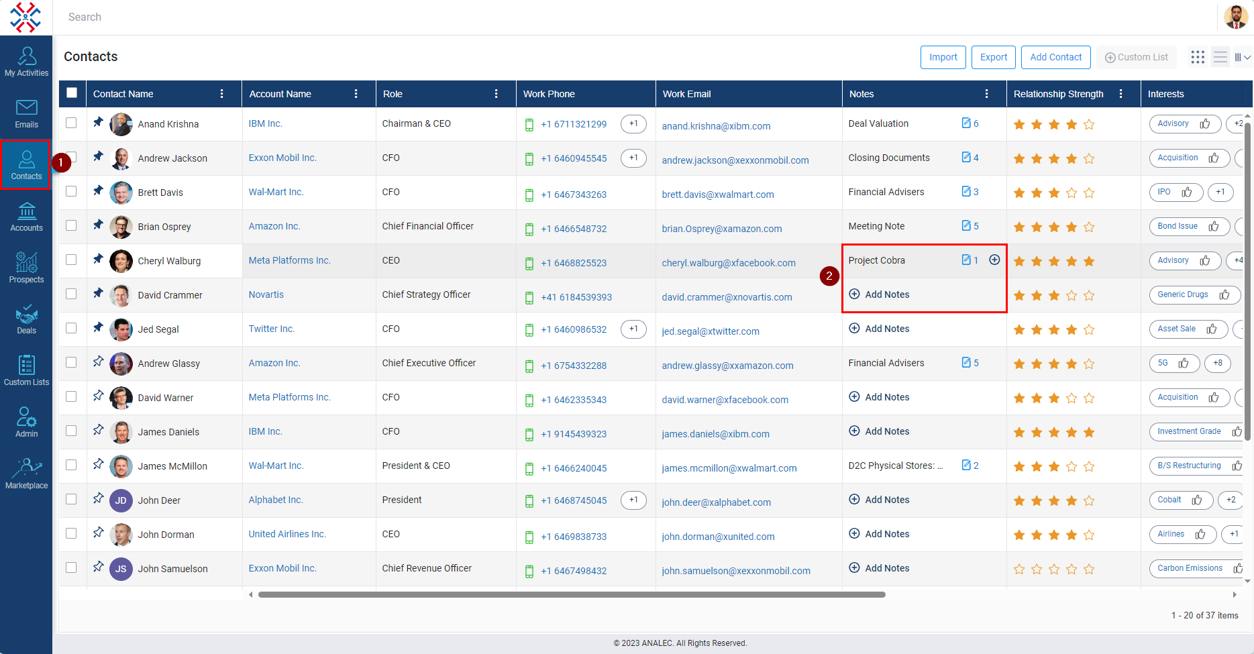
Task: Sort by Work Email column header
Action: tap(687, 94)
